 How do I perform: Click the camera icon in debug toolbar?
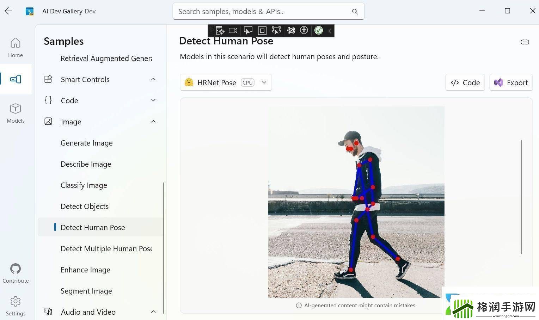[233, 31]
